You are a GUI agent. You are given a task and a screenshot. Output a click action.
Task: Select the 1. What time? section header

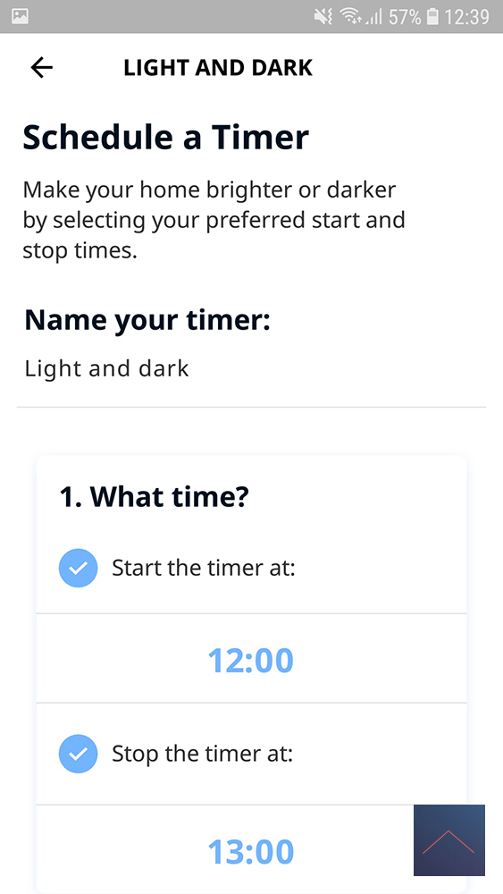155,496
